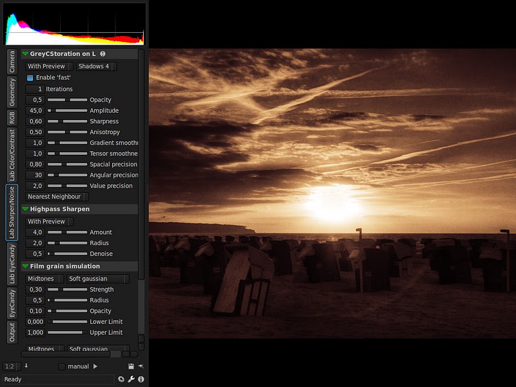Open the Soft gaussian grain type dropdown
The image size is (516, 387).
coord(98,279)
